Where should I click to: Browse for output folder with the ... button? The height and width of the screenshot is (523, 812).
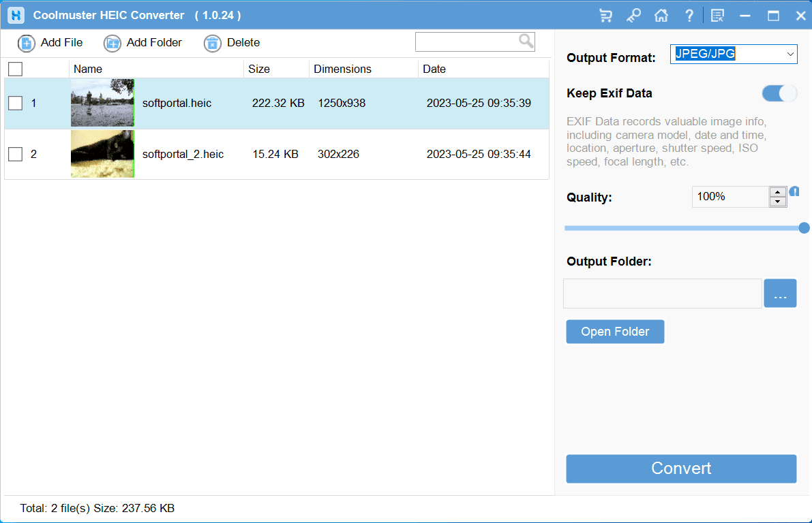[780, 294]
